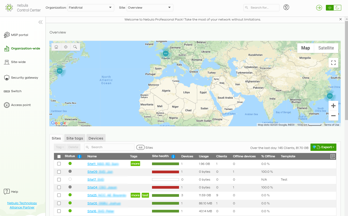
Task: Click the site cluster marker over France
Action: [165, 53]
